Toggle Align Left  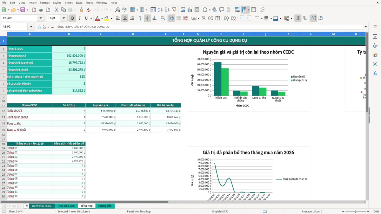(118, 18)
